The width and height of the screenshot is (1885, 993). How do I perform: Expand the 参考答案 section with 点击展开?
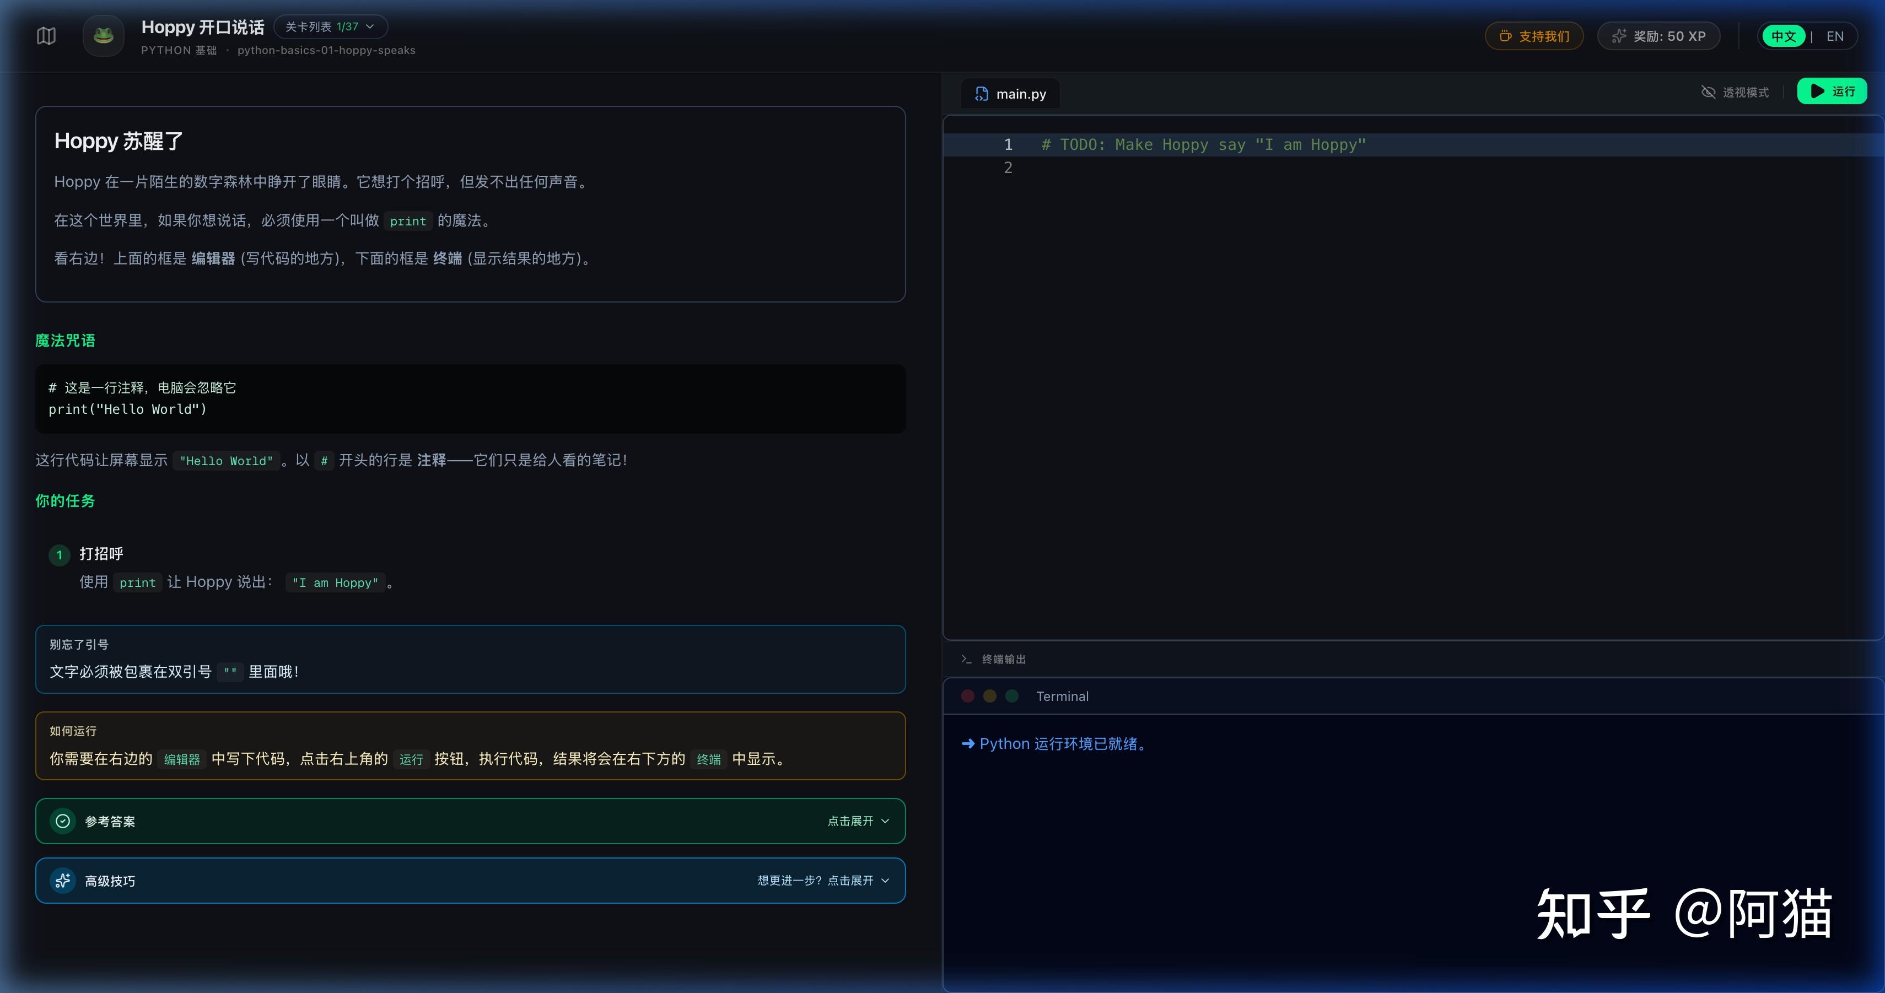coord(858,821)
